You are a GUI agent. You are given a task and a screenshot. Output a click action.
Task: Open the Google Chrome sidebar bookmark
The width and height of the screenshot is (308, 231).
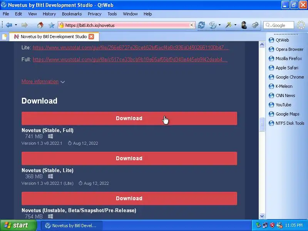286,77
